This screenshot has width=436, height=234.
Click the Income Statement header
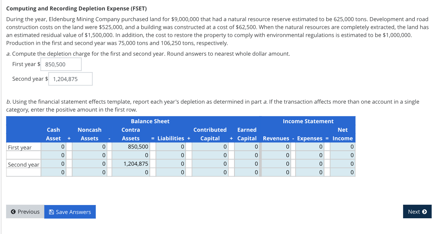(x=308, y=121)
